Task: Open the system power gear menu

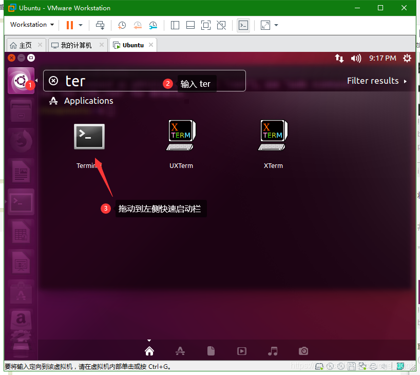Action: point(407,58)
